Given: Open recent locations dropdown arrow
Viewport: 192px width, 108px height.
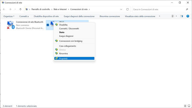Looking at the screenshot, I should [x=15, y=9].
